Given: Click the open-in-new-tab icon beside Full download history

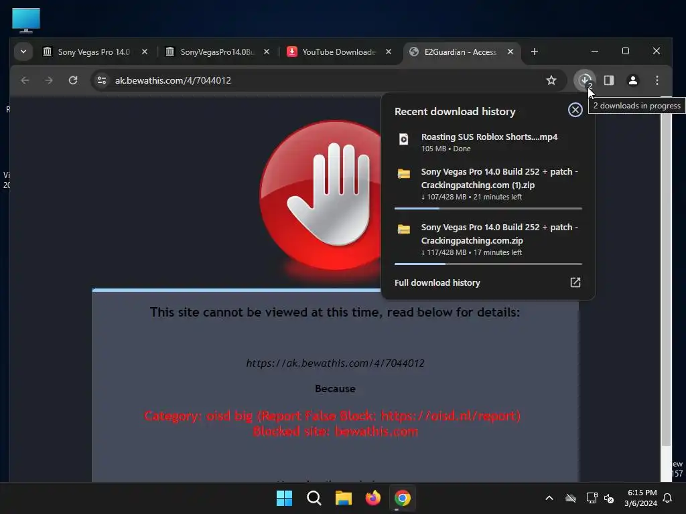Looking at the screenshot, I should click(575, 282).
